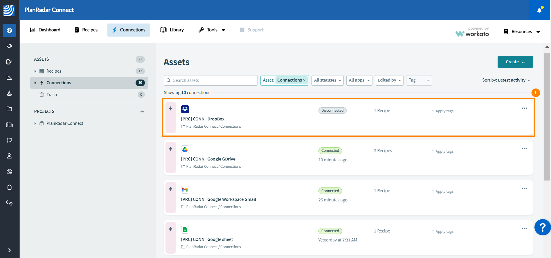Click the blue help question mark
This screenshot has width=551, height=258.
point(542,227)
